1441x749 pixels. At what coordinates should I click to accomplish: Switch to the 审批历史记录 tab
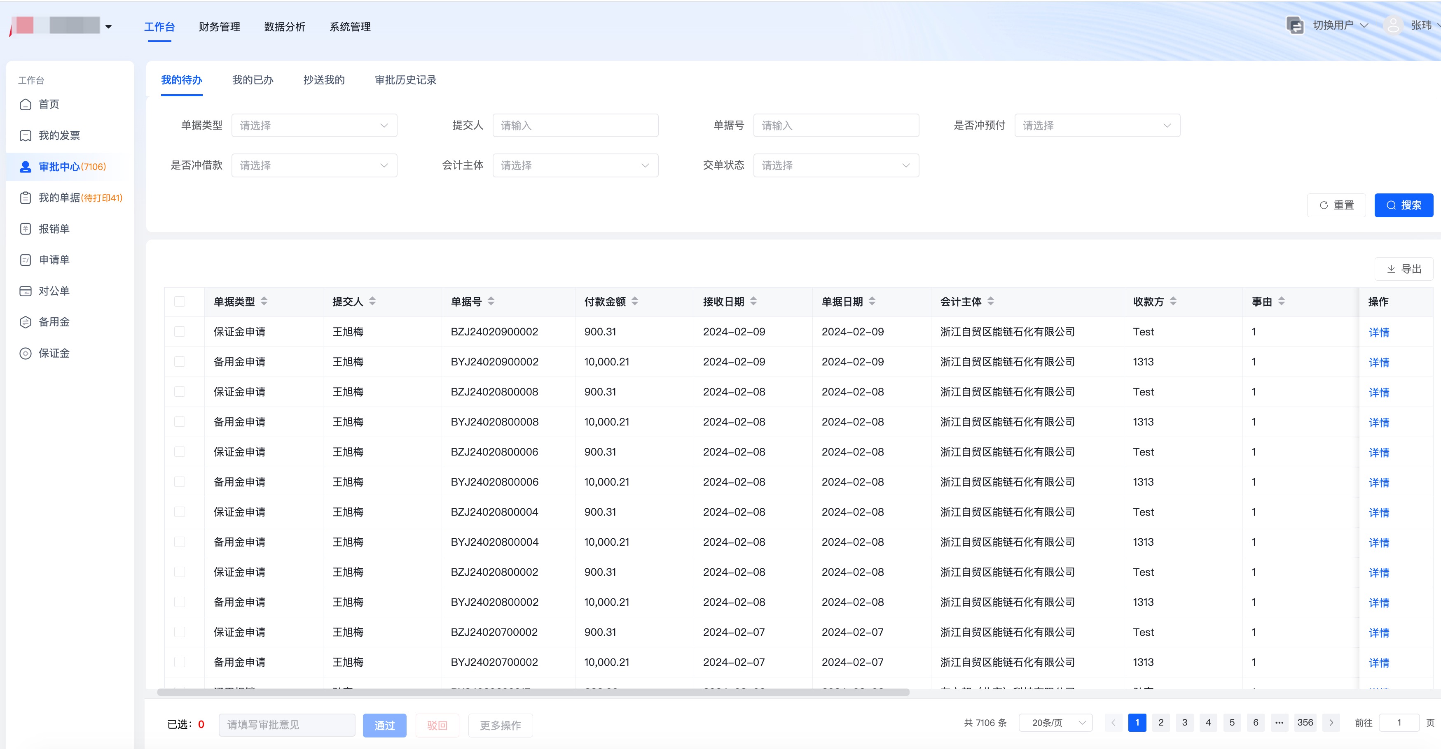tap(405, 80)
